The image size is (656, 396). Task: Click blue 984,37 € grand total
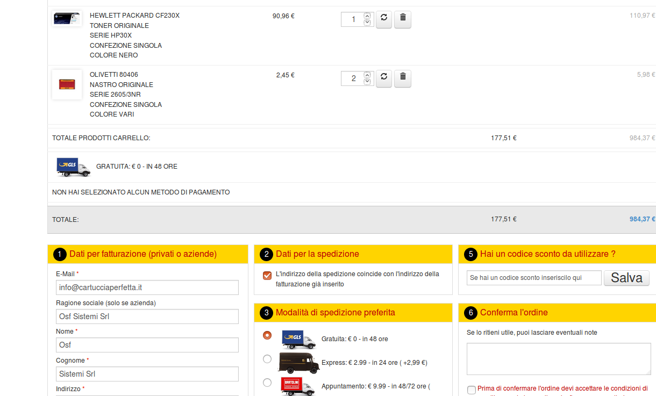(643, 219)
